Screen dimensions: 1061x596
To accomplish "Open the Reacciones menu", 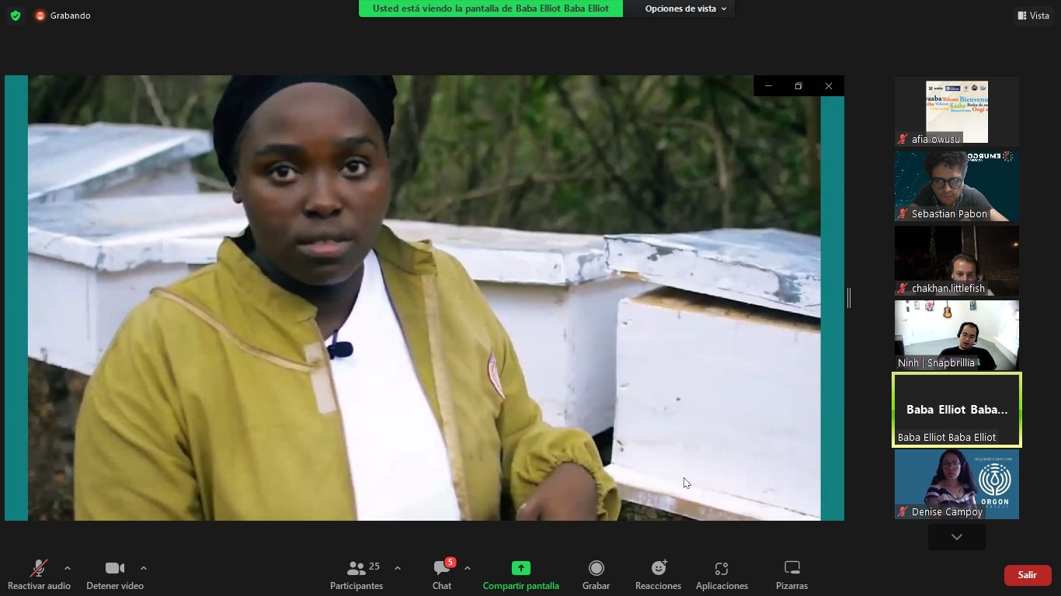I will click(x=659, y=575).
